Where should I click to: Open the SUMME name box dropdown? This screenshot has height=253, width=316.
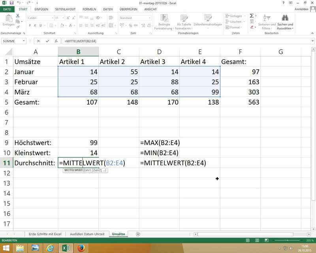24,41
